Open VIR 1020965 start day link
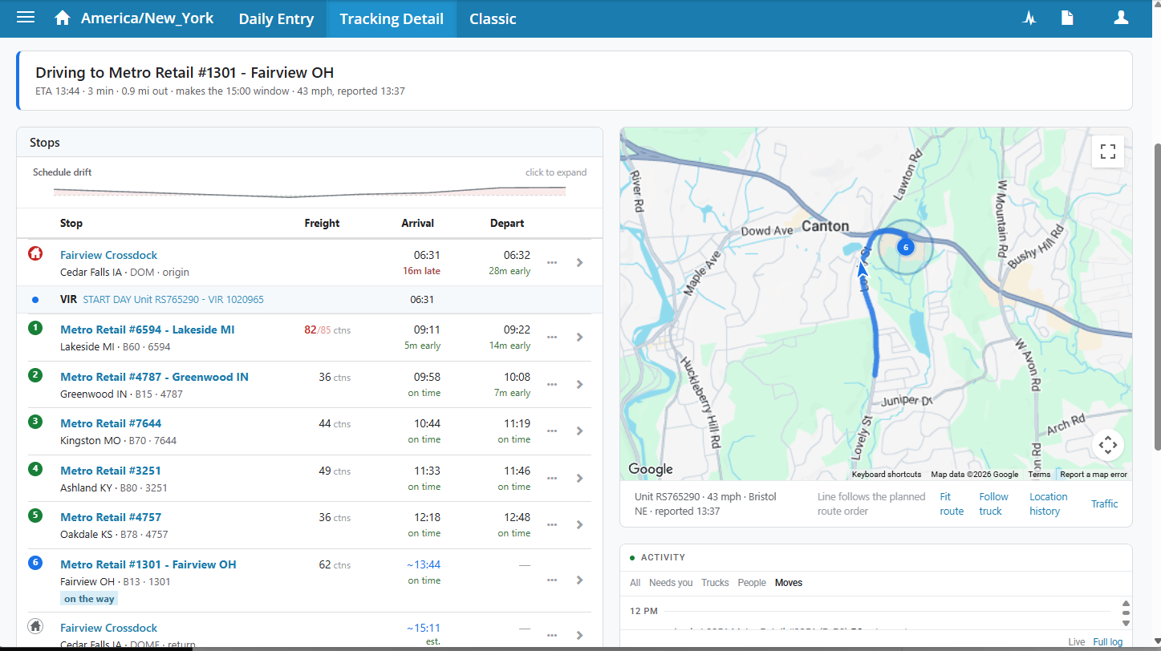The height and width of the screenshot is (651, 1161). 173,300
